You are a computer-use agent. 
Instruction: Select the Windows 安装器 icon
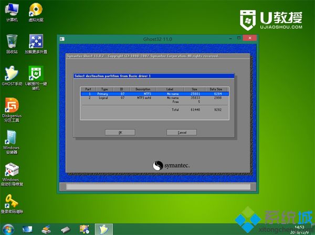[11, 142]
